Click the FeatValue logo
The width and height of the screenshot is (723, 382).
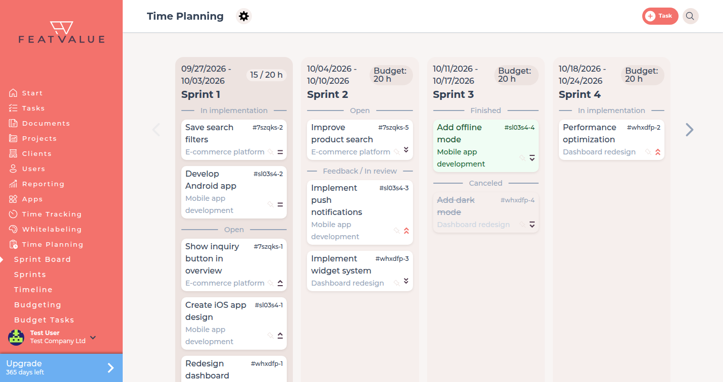click(62, 32)
